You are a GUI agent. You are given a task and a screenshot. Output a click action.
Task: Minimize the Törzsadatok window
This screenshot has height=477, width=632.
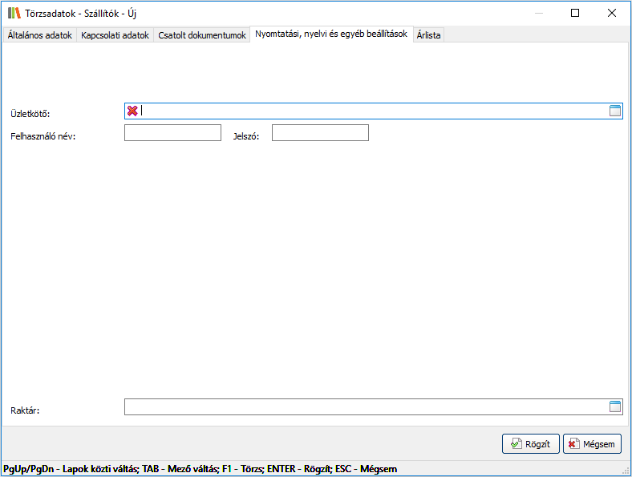click(537, 13)
